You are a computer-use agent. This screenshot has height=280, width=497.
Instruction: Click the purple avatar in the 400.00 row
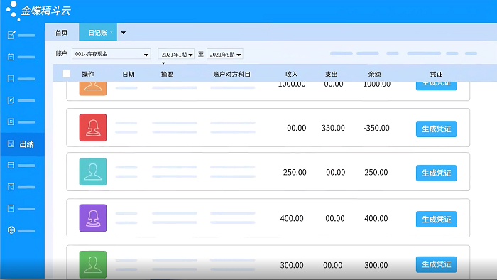[x=93, y=218]
